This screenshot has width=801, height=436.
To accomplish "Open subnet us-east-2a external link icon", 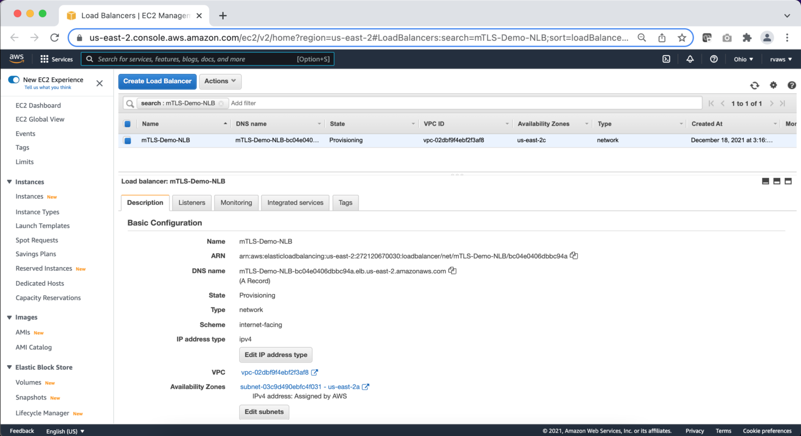I will tap(366, 387).
